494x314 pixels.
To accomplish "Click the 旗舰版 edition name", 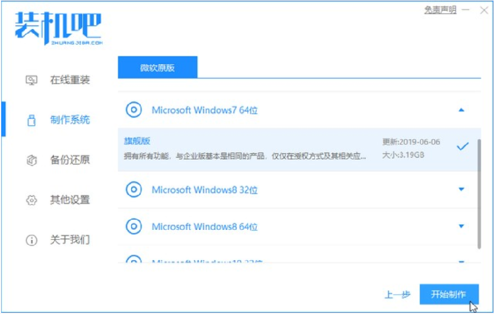I will point(137,141).
